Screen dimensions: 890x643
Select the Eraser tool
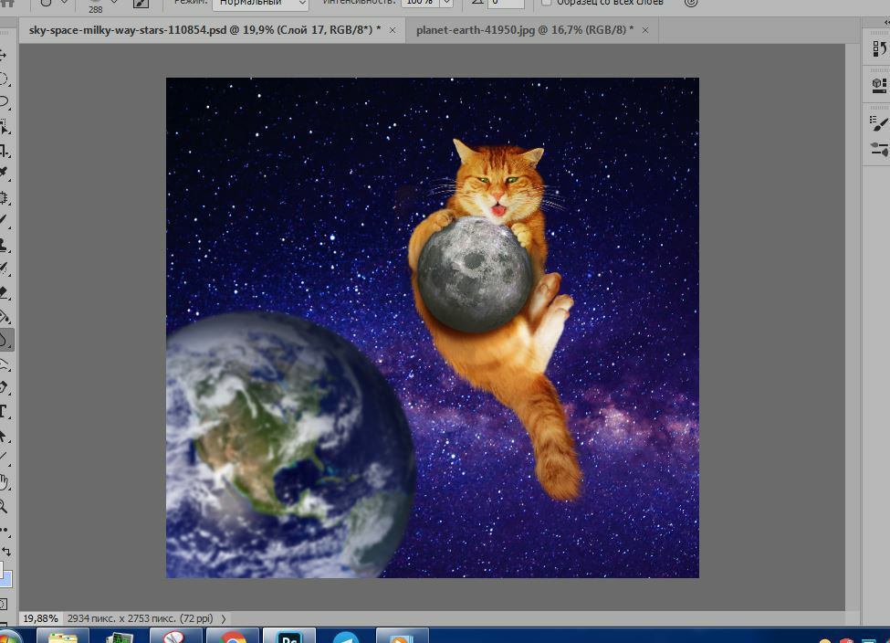(x=4, y=292)
